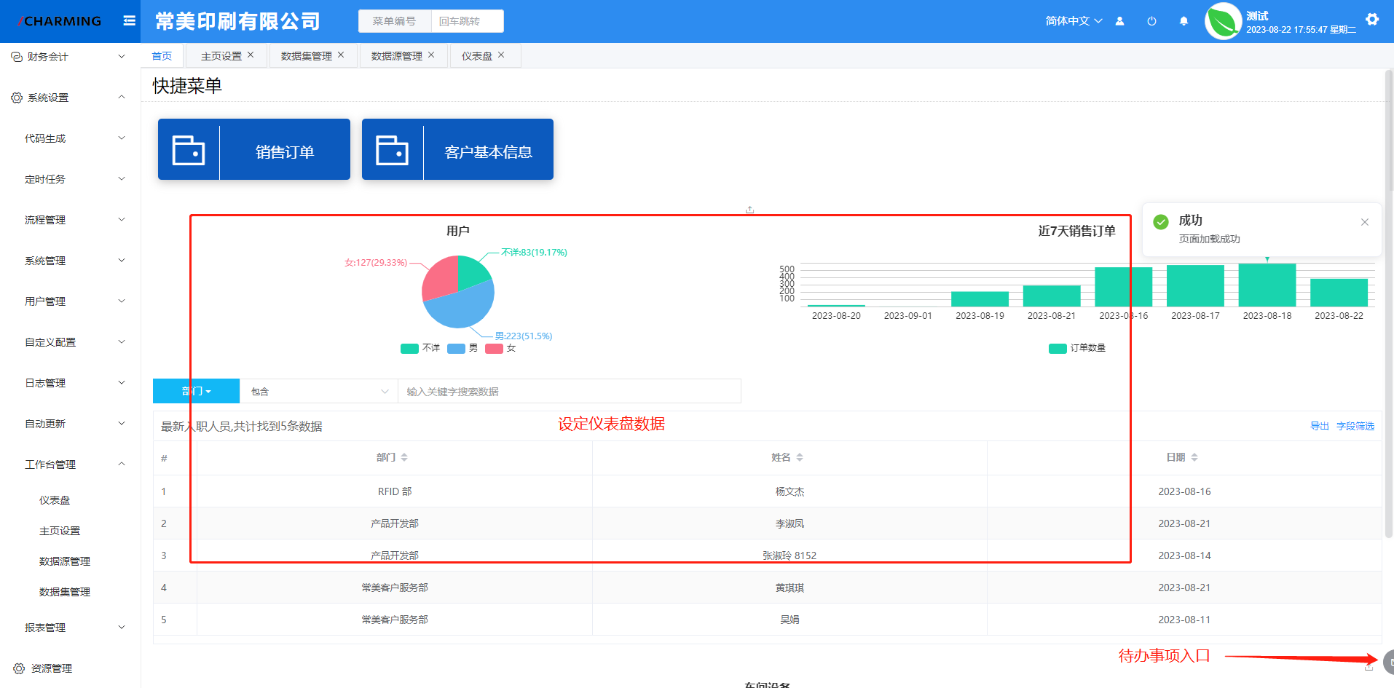Open the 客户基本信息 quick menu card

[457, 149]
